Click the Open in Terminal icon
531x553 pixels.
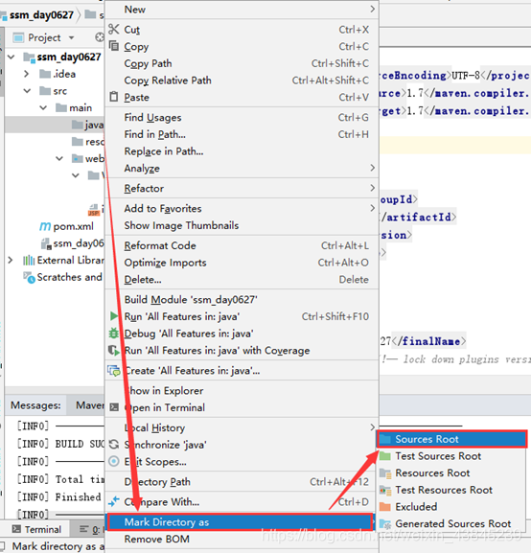pos(114,407)
